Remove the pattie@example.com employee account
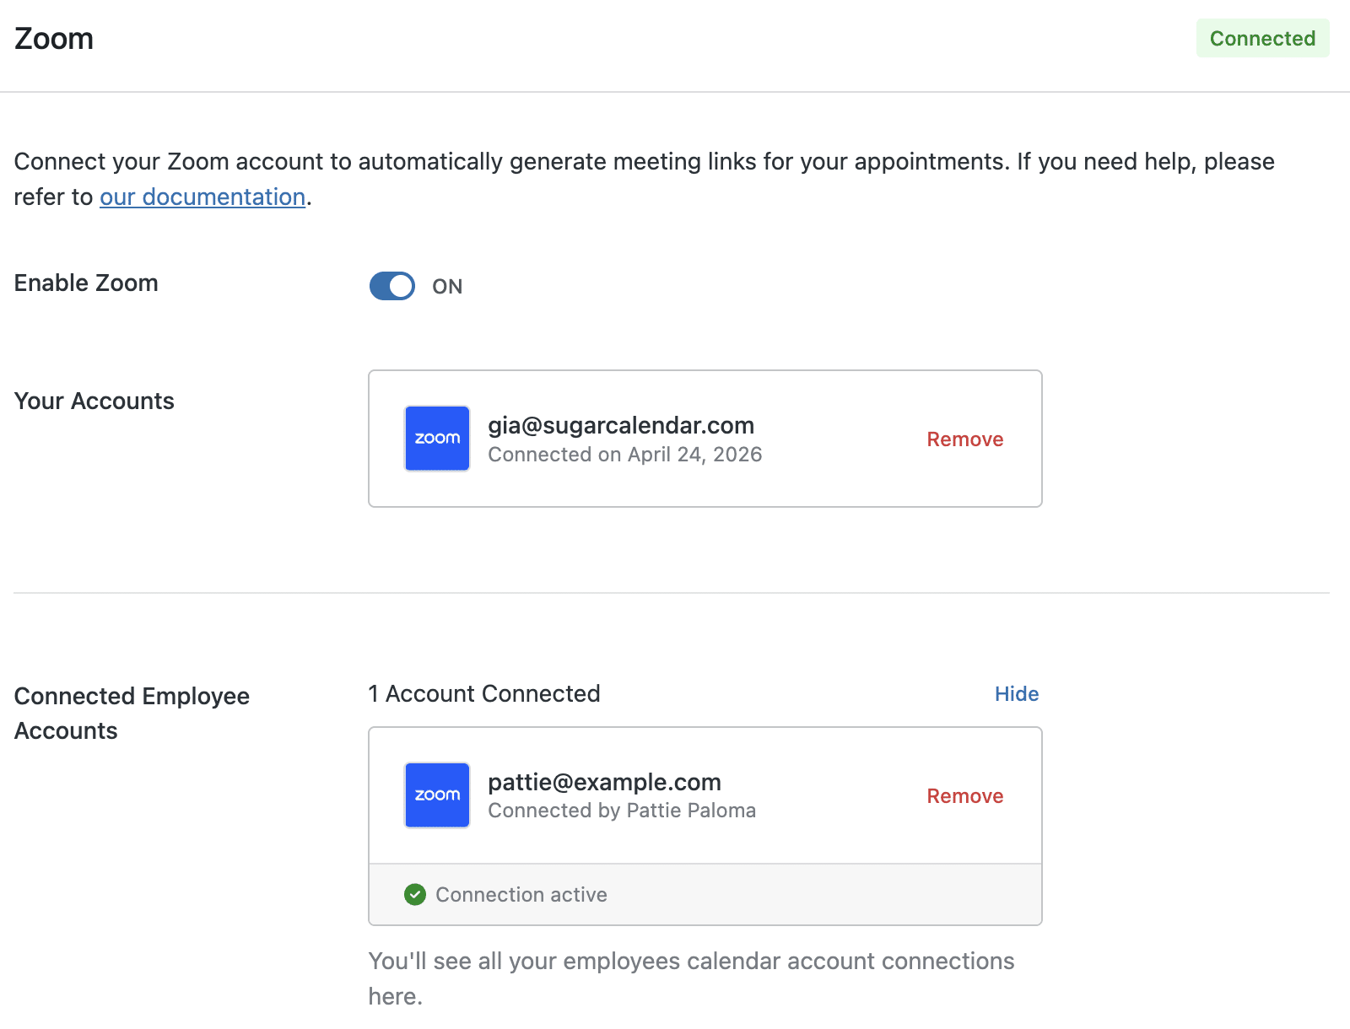Viewport: 1350px width, 1029px height. pyautogui.click(x=964, y=796)
